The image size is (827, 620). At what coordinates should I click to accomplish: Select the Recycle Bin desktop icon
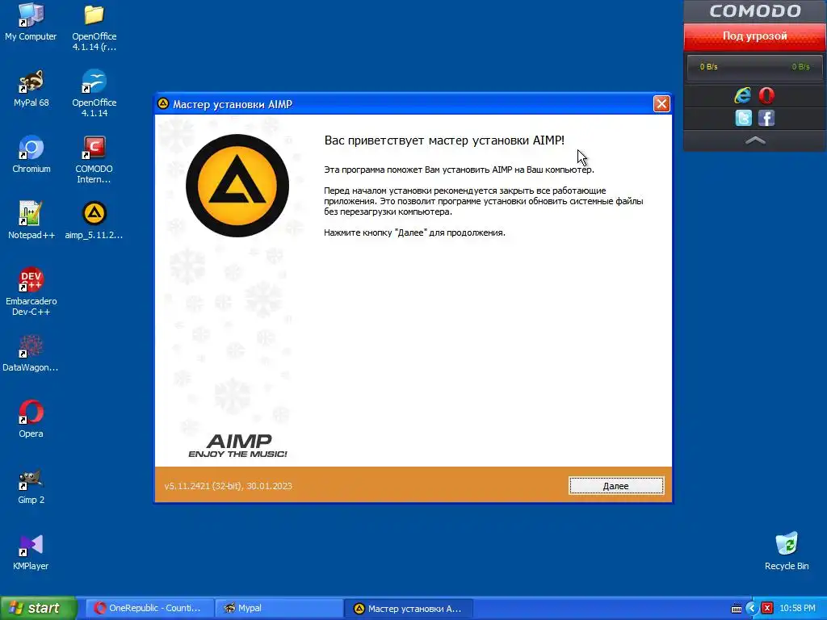tap(787, 551)
